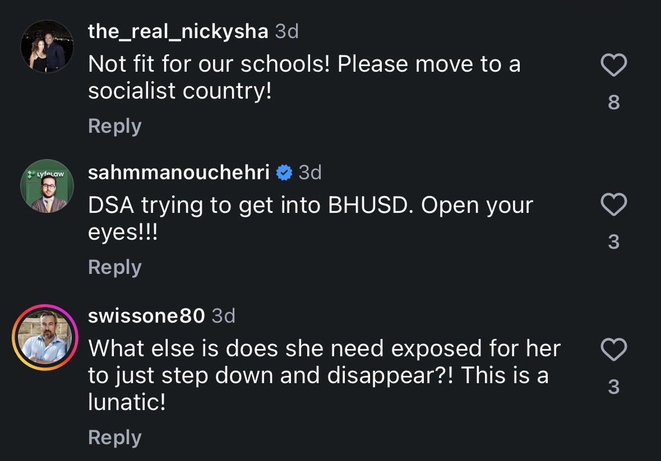The width and height of the screenshot is (661, 461).
Task: Open sahmmanouchehri username link
Action: pos(179,172)
